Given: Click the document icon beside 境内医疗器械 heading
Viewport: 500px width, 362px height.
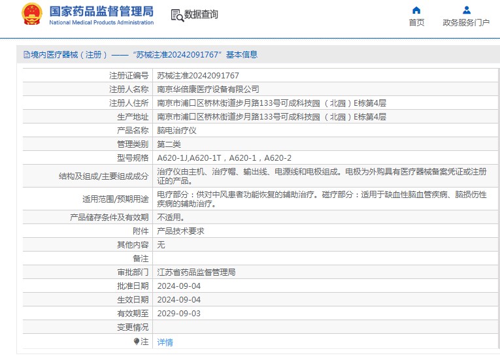Looking at the screenshot, I should tap(26, 55).
